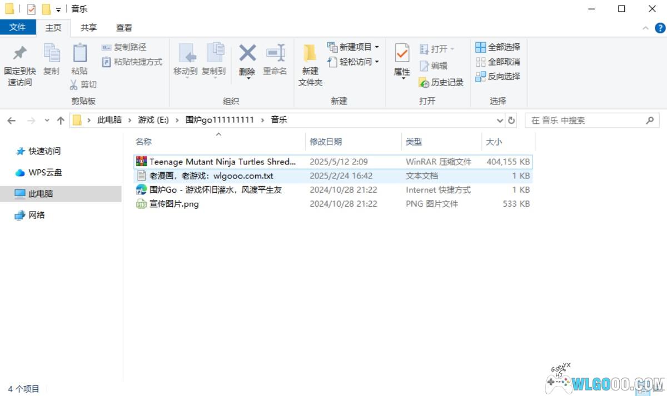Create a new folder with ribbon icon
This screenshot has width=667, height=396.
pos(310,54)
